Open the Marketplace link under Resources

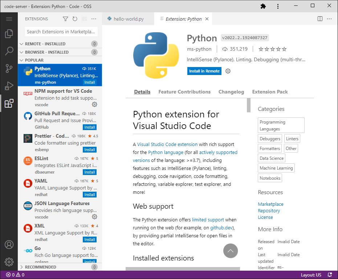pos(270,204)
